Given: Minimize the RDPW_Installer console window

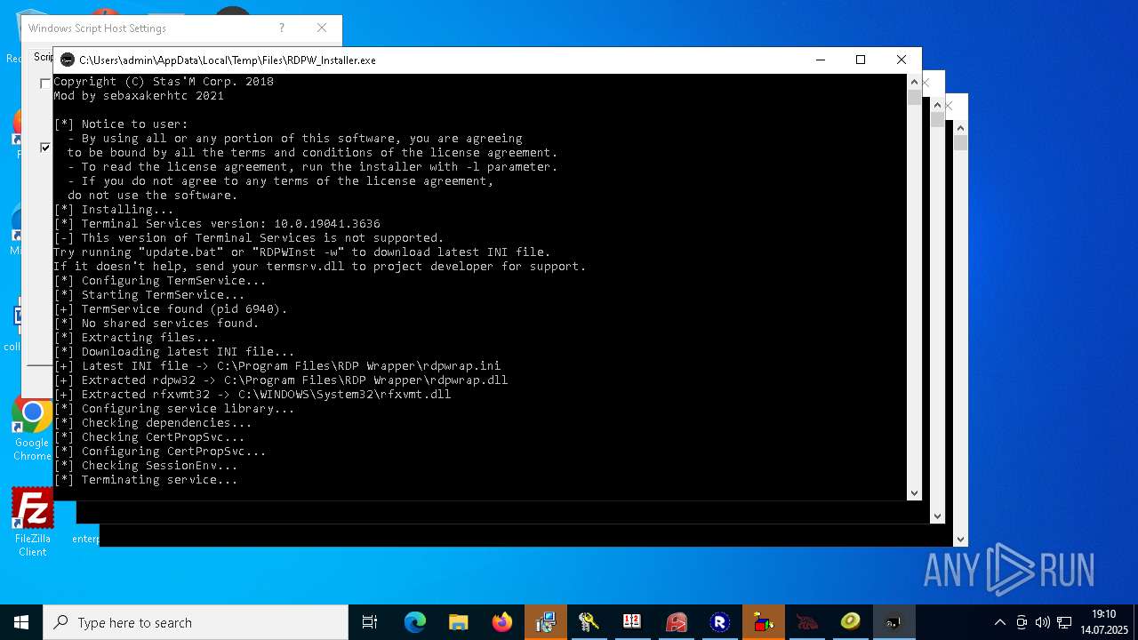Looking at the screenshot, I should click(821, 60).
